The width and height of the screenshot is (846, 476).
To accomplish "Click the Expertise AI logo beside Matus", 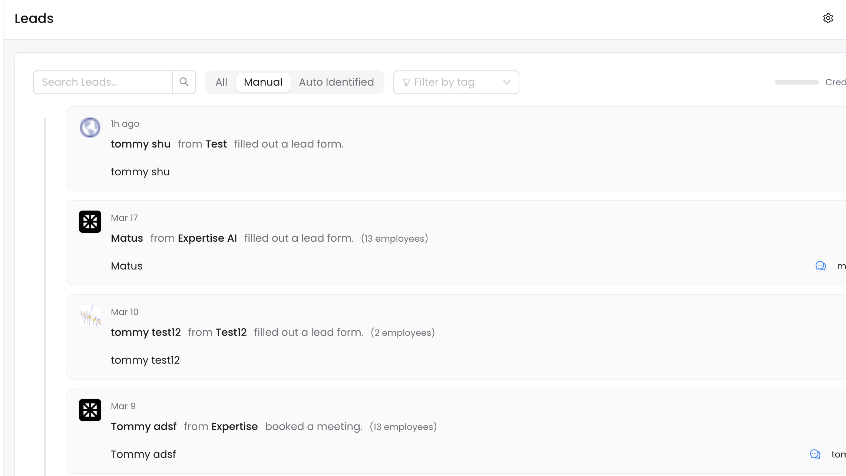I will [x=90, y=222].
